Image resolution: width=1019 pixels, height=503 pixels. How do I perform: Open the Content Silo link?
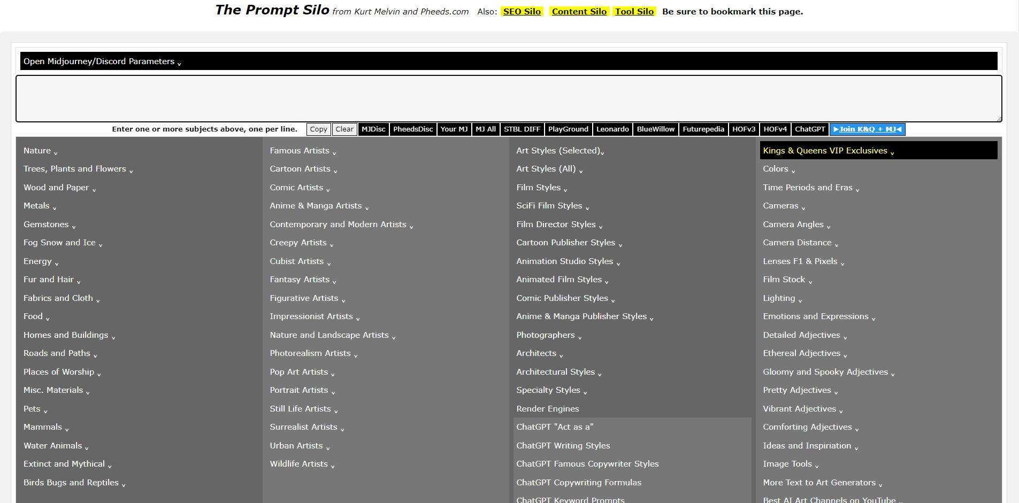(x=579, y=11)
